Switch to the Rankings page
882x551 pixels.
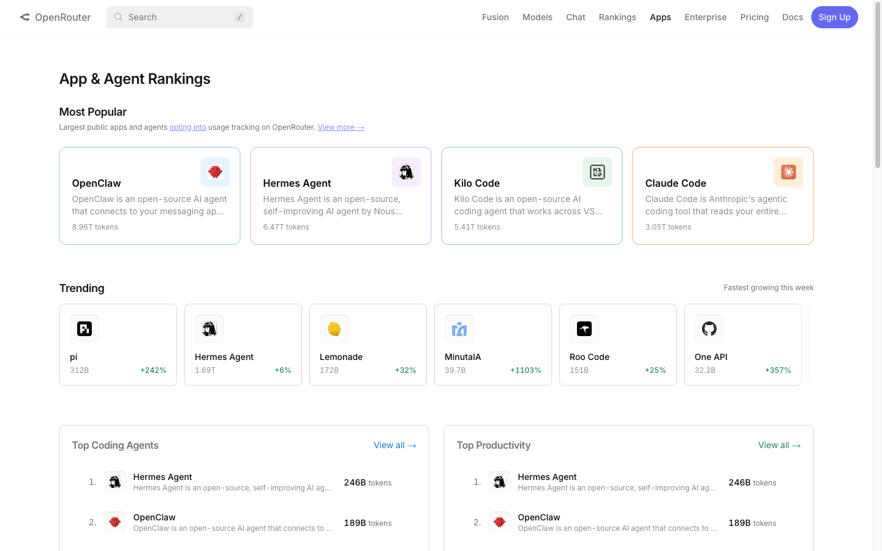point(617,17)
